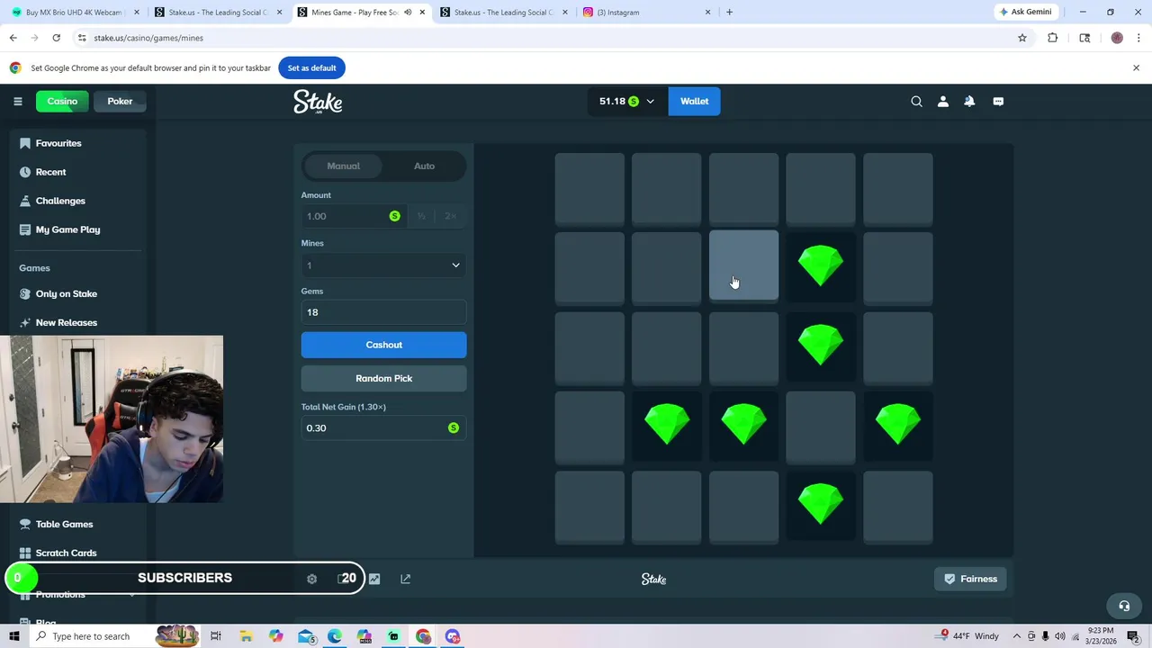Reload the page
This screenshot has height=648, width=1152.
56,38
